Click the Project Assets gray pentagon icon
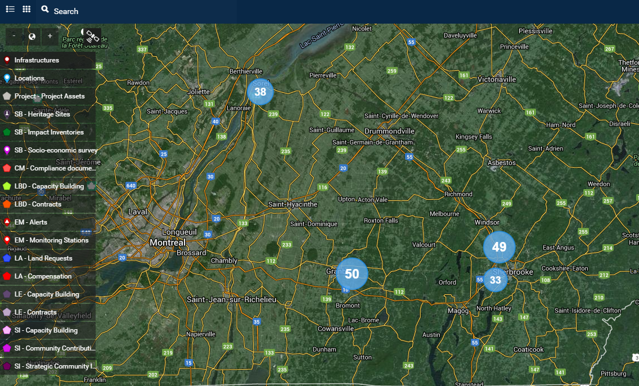 tap(7, 96)
